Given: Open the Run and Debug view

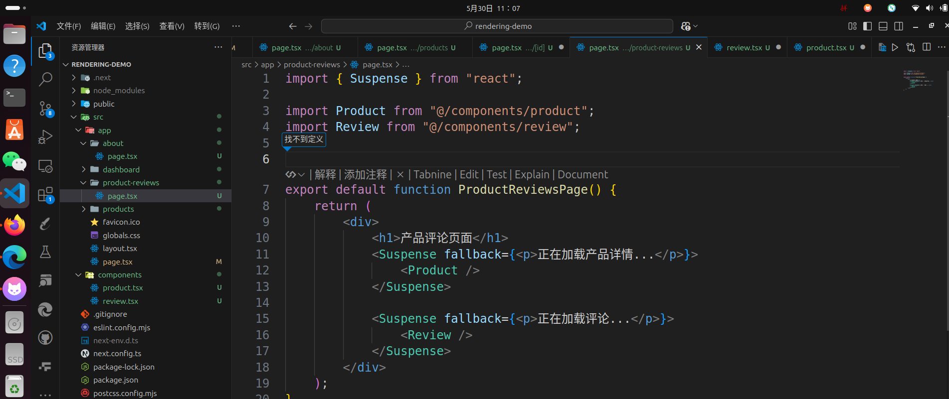Looking at the screenshot, I should point(45,137).
